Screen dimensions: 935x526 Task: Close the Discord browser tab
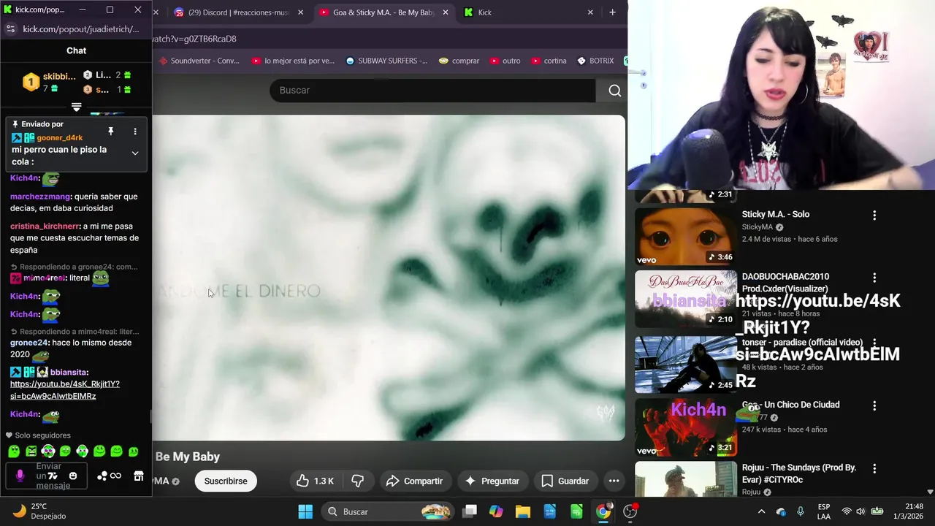301,12
